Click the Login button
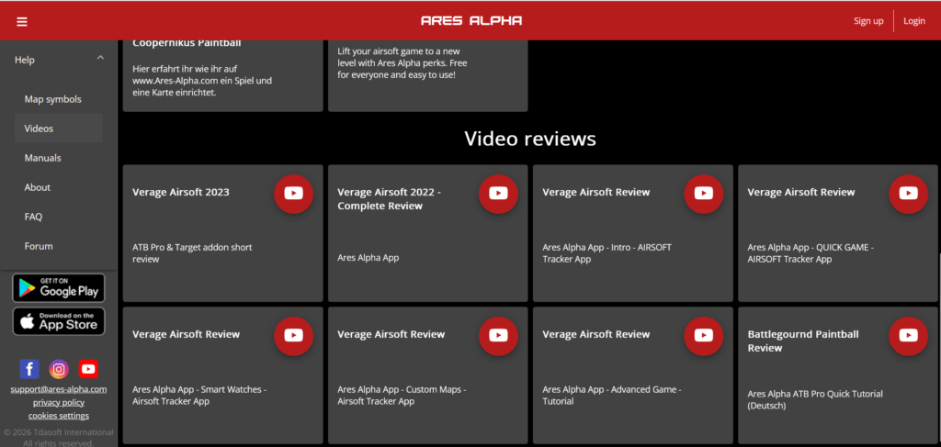 pyautogui.click(x=914, y=21)
